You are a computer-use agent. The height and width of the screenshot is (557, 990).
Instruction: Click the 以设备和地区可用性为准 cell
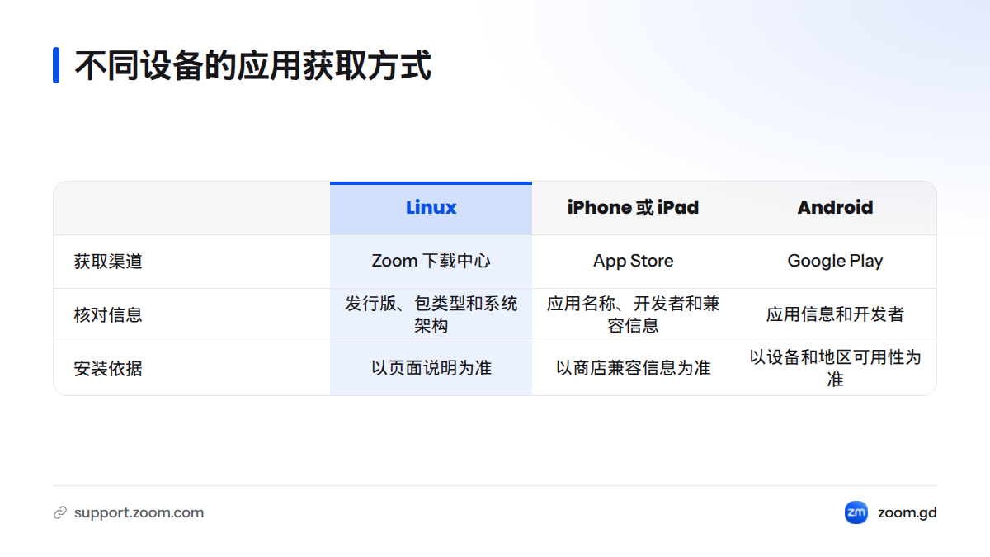(835, 369)
